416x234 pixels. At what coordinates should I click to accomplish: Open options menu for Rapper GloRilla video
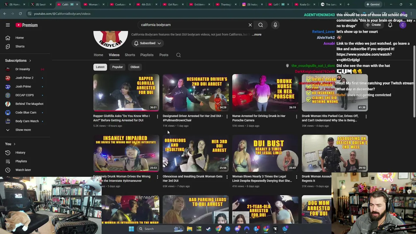(x=157, y=116)
